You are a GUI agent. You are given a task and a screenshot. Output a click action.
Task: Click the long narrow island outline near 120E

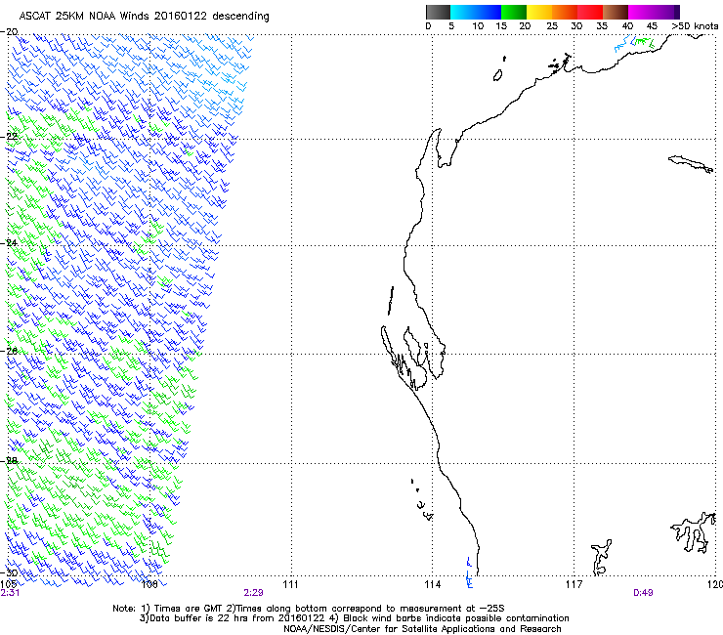coord(691,164)
